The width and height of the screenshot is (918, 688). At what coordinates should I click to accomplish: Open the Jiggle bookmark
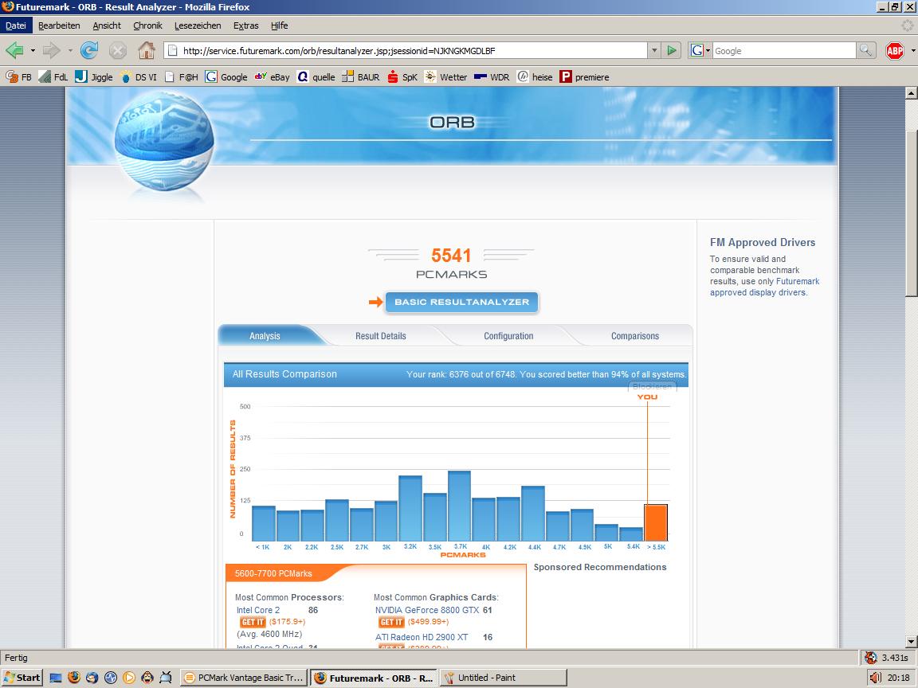pos(94,76)
